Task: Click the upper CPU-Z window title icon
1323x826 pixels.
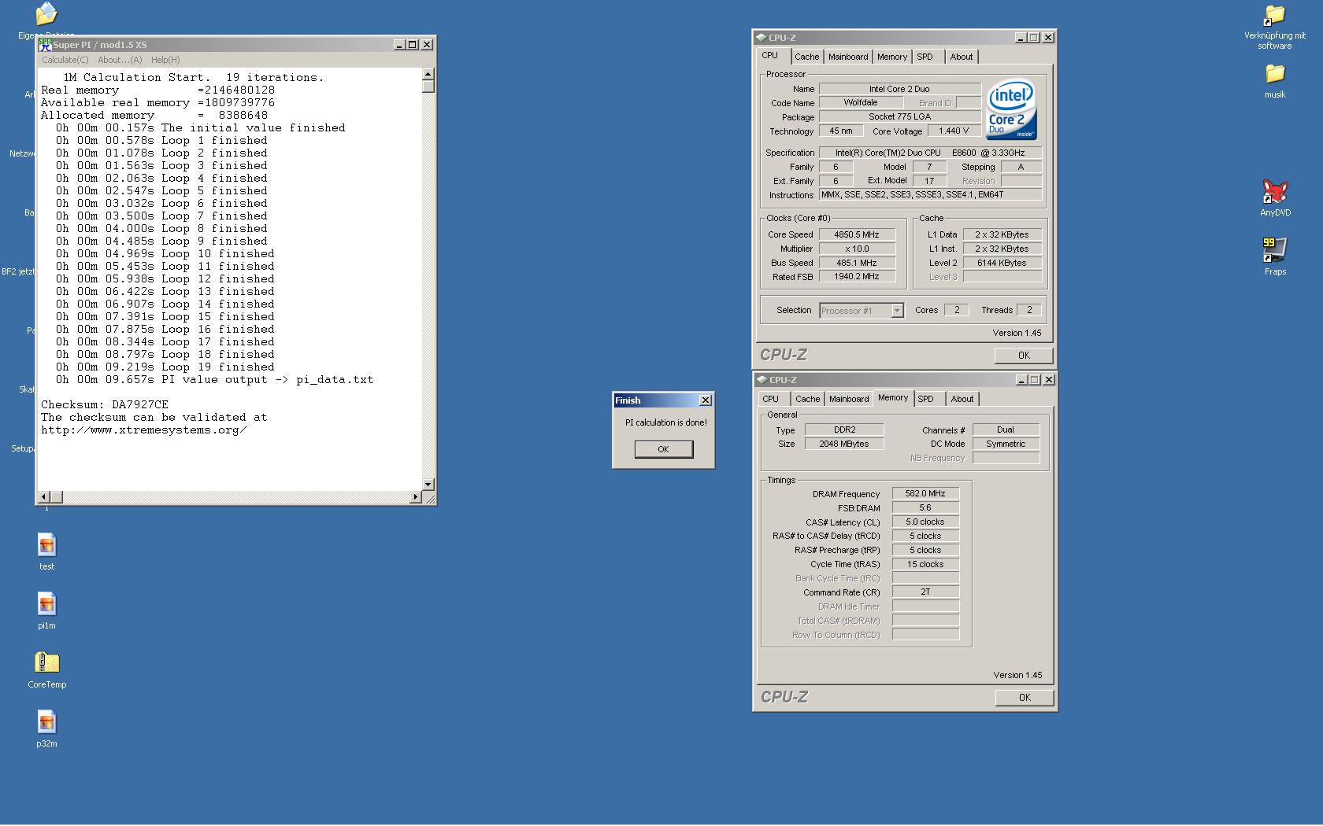Action: 761,37
